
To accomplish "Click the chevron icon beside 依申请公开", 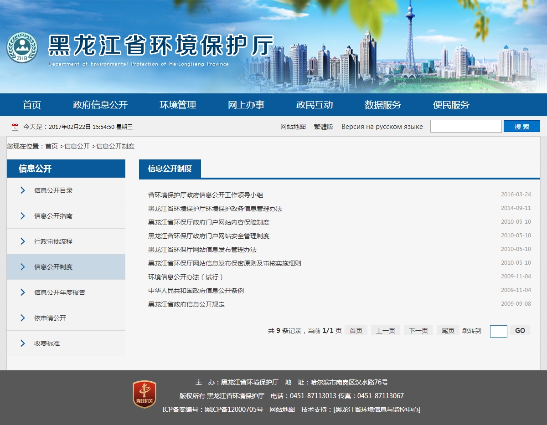I will pyautogui.click(x=22, y=318).
